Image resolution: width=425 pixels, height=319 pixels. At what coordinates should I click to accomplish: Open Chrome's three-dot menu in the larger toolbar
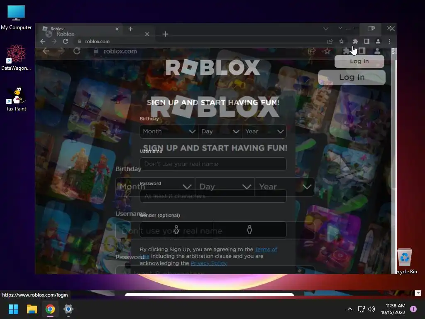coord(393,51)
